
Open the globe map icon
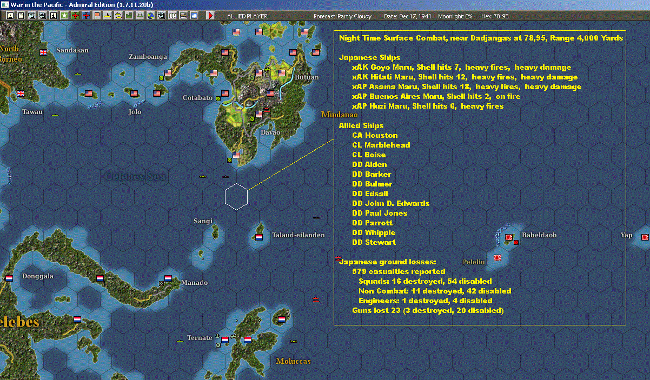[150, 16]
